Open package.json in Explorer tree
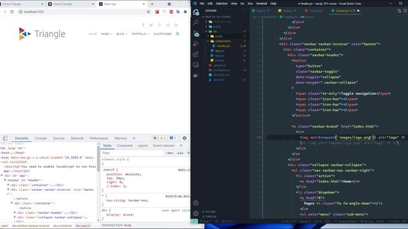The width and height of the screenshot is (408, 229). pos(221,70)
